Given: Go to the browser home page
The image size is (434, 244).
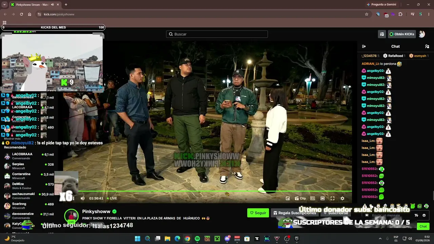Looking at the screenshot, I should [29, 14].
